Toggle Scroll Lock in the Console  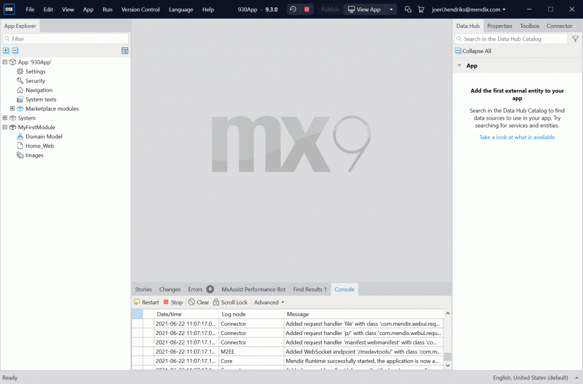tap(230, 303)
